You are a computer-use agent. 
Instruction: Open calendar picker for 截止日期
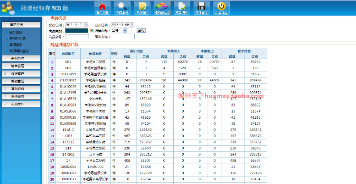coord(131,25)
